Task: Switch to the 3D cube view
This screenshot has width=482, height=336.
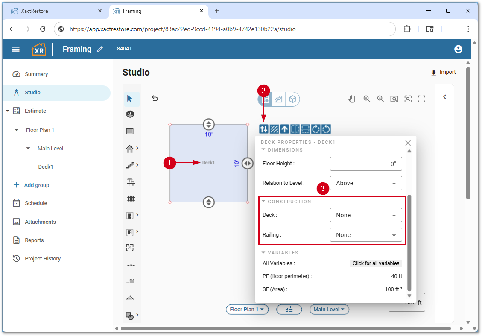Action: (x=292, y=99)
